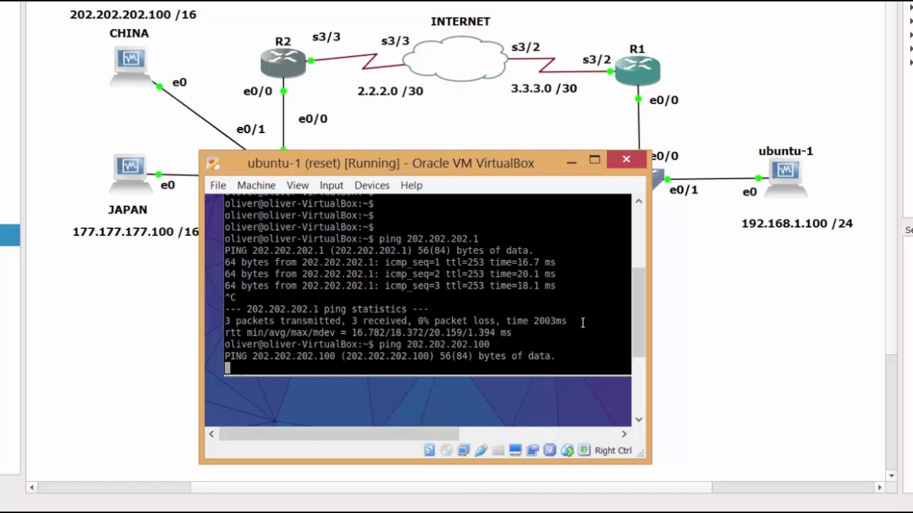Click the network adapter icon in VirtualBox status bar
Viewport: 913px width, 513px height.
point(464,450)
